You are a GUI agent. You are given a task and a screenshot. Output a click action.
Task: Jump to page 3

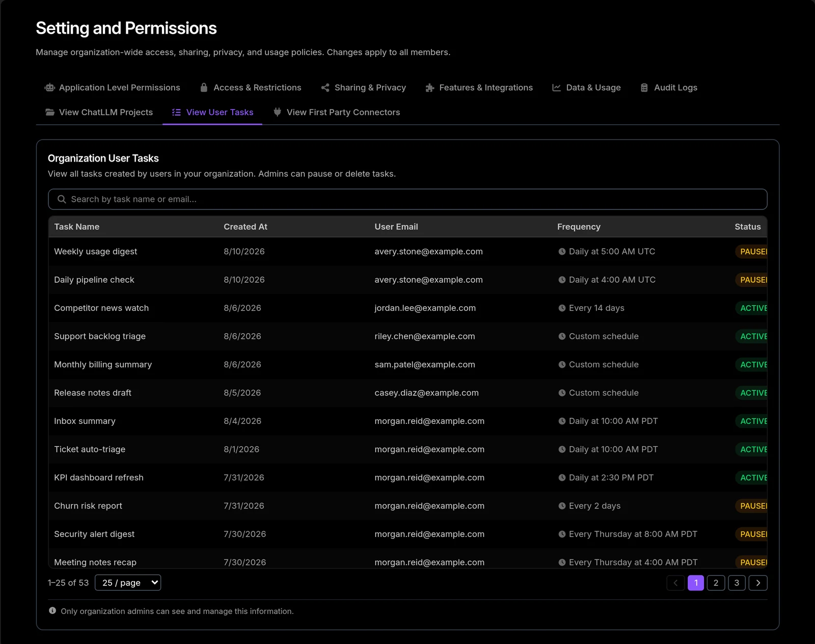coord(737,583)
